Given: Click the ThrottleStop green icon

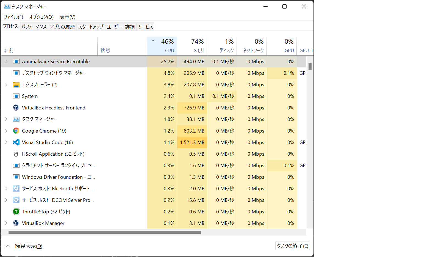Looking at the screenshot, I should 16,212.
